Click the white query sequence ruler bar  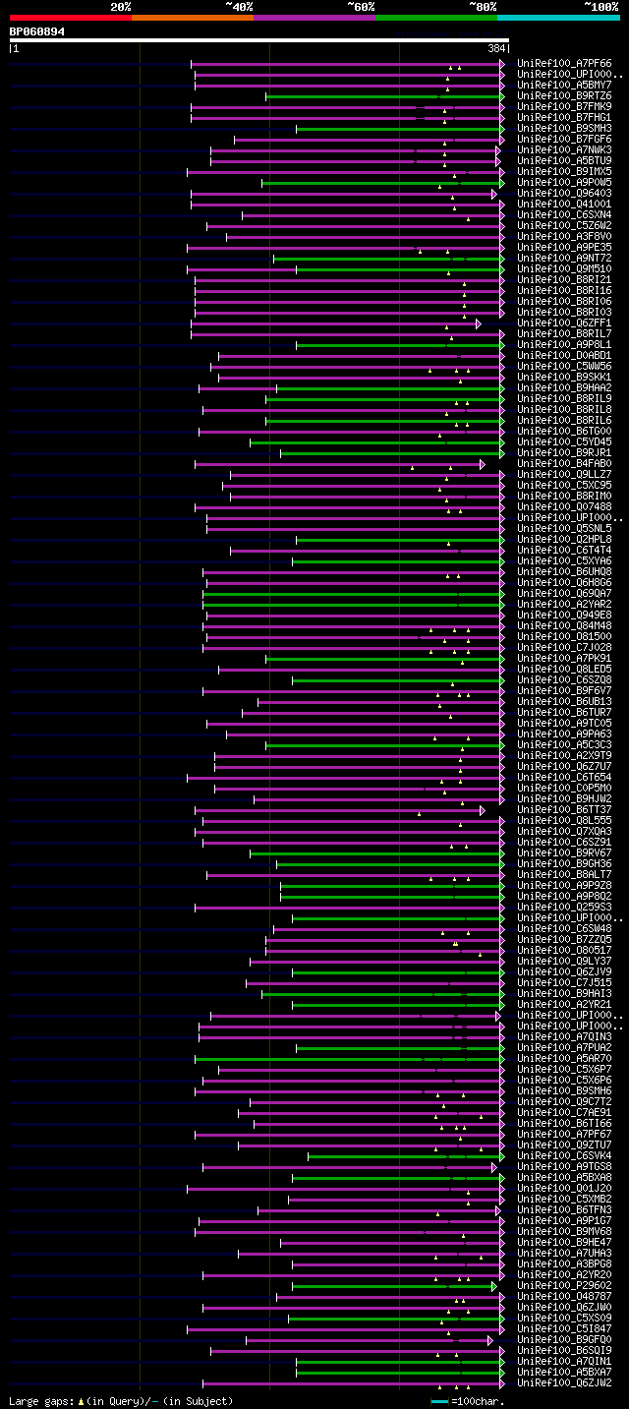(258, 40)
